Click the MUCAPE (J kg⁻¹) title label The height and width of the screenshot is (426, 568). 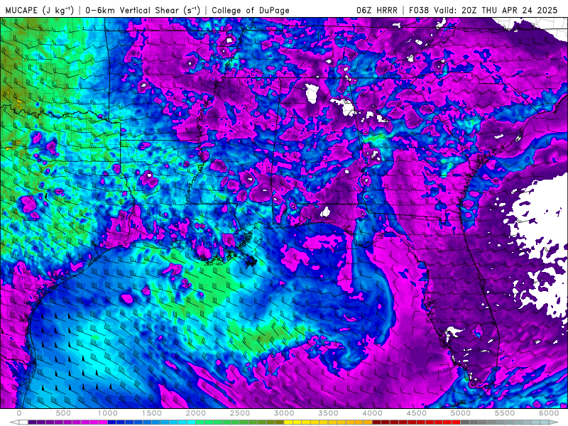click(40, 10)
